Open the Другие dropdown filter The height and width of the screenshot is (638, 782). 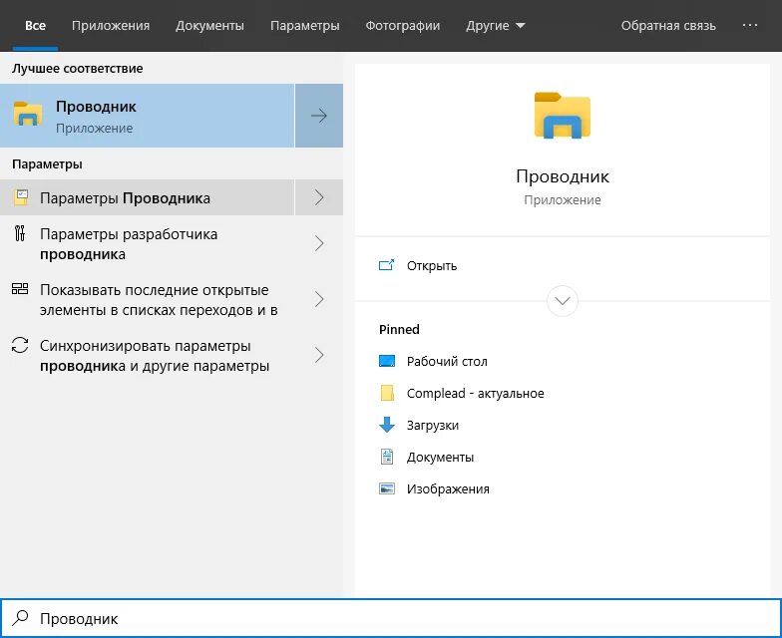[x=495, y=26]
